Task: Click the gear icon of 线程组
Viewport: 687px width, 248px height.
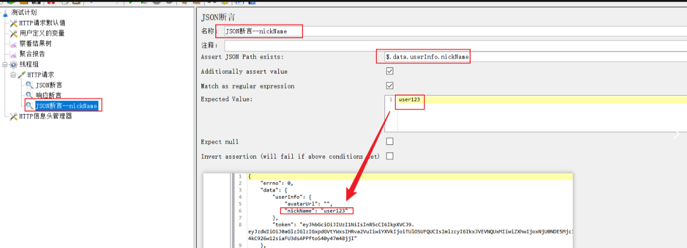Action: tap(14, 64)
